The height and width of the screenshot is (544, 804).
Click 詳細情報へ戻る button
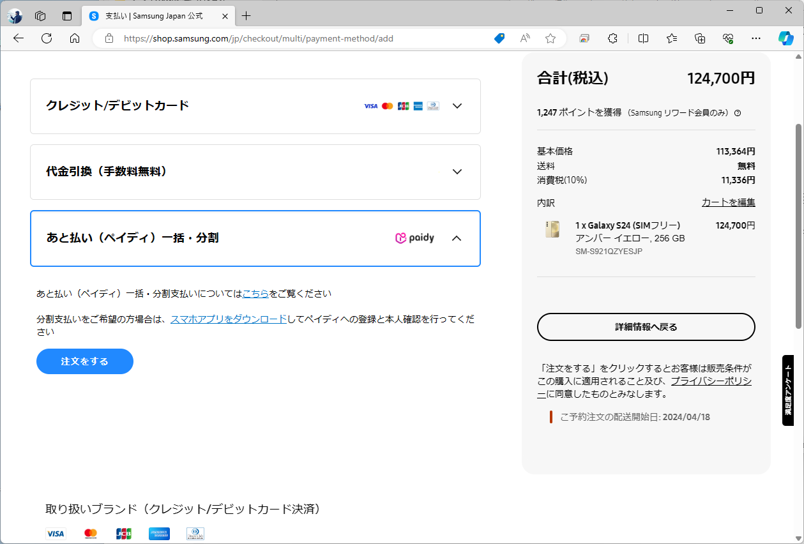(646, 327)
